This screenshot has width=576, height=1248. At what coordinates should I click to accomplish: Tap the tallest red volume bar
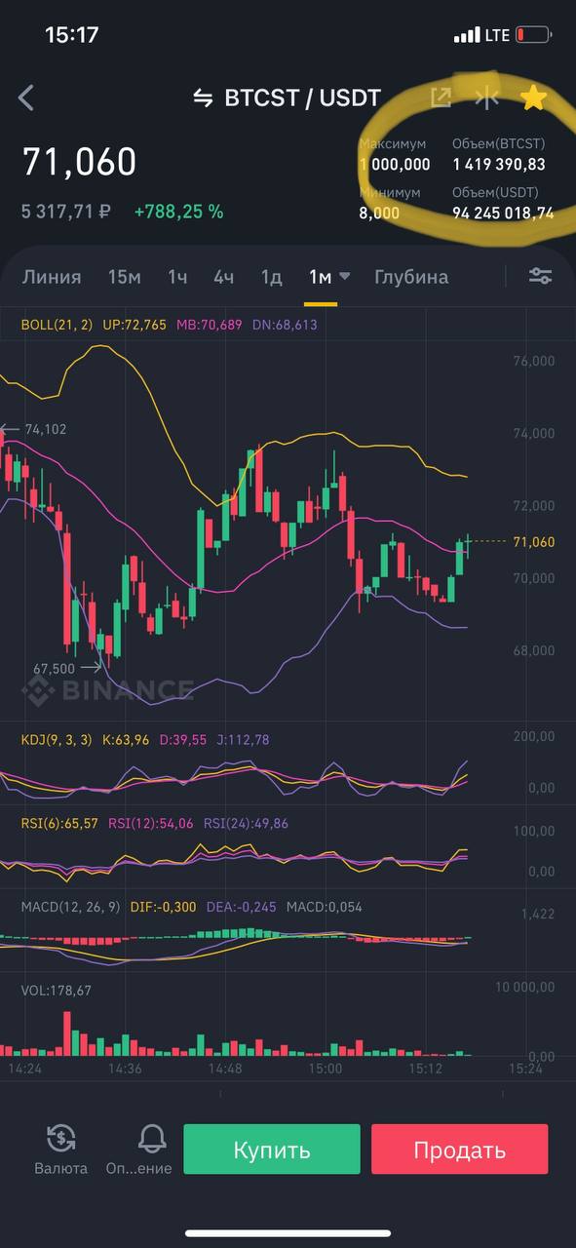click(x=67, y=1033)
